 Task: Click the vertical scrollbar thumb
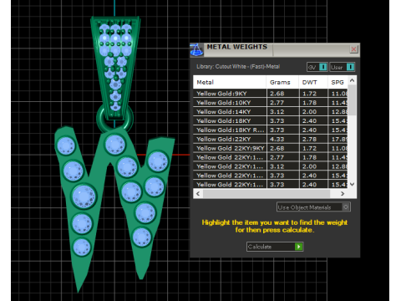(352, 99)
